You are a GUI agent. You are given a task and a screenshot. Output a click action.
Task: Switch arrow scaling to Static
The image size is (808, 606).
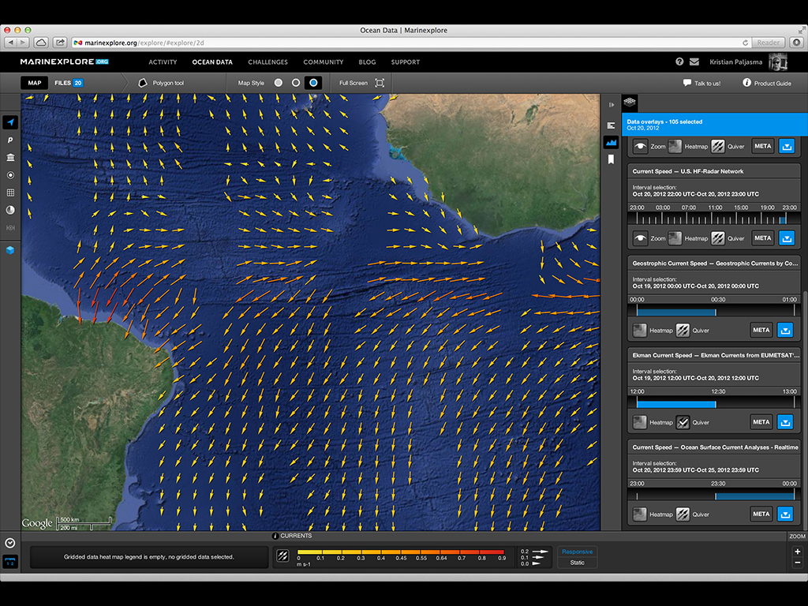point(577,563)
